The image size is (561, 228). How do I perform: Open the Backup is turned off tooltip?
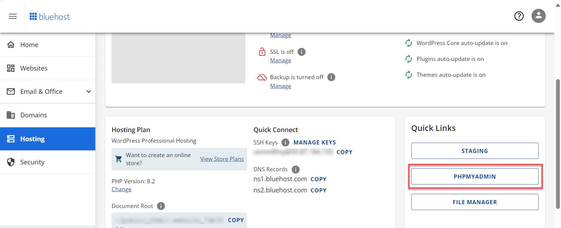click(x=331, y=77)
